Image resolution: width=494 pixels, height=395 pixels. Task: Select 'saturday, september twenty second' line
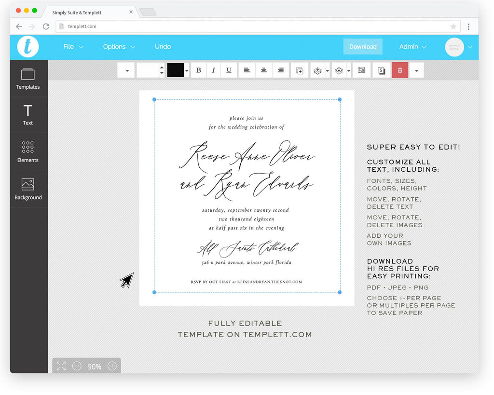tap(246, 210)
